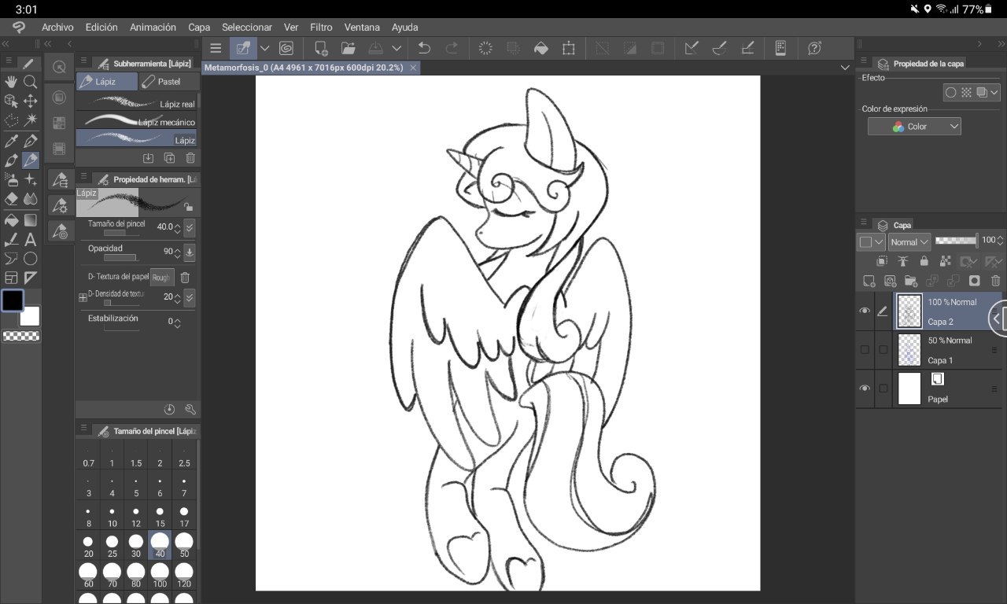Expand brush size options chevron button
Viewport: 1007px width, 604px height.
pyautogui.click(x=190, y=228)
